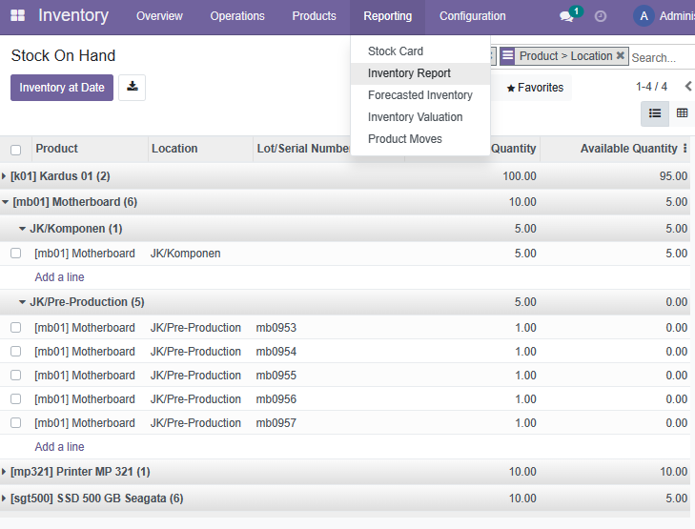Toggle the select-all header checkbox
The width and height of the screenshot is (695, 529).
click(16, 150)
